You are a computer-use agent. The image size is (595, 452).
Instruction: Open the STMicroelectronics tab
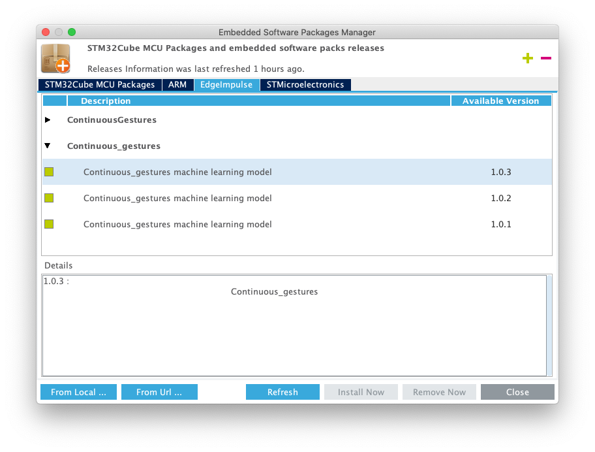(x=305, y=85)
